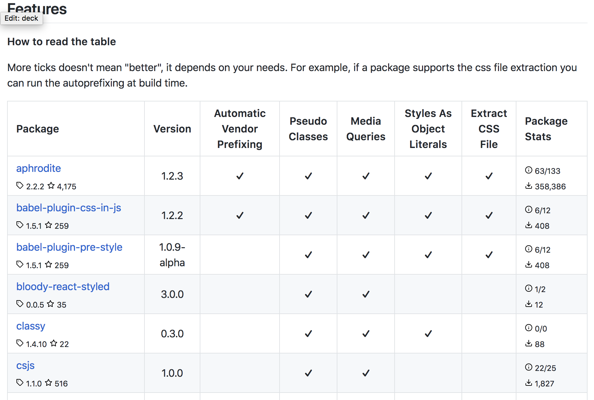The height and width of the screenshot is (400, 594).
Task: Click the issues icon beside 22/25
Action: 528,367
